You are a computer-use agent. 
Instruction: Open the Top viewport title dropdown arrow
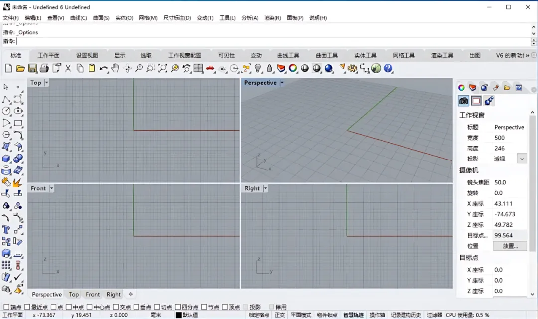46,83
